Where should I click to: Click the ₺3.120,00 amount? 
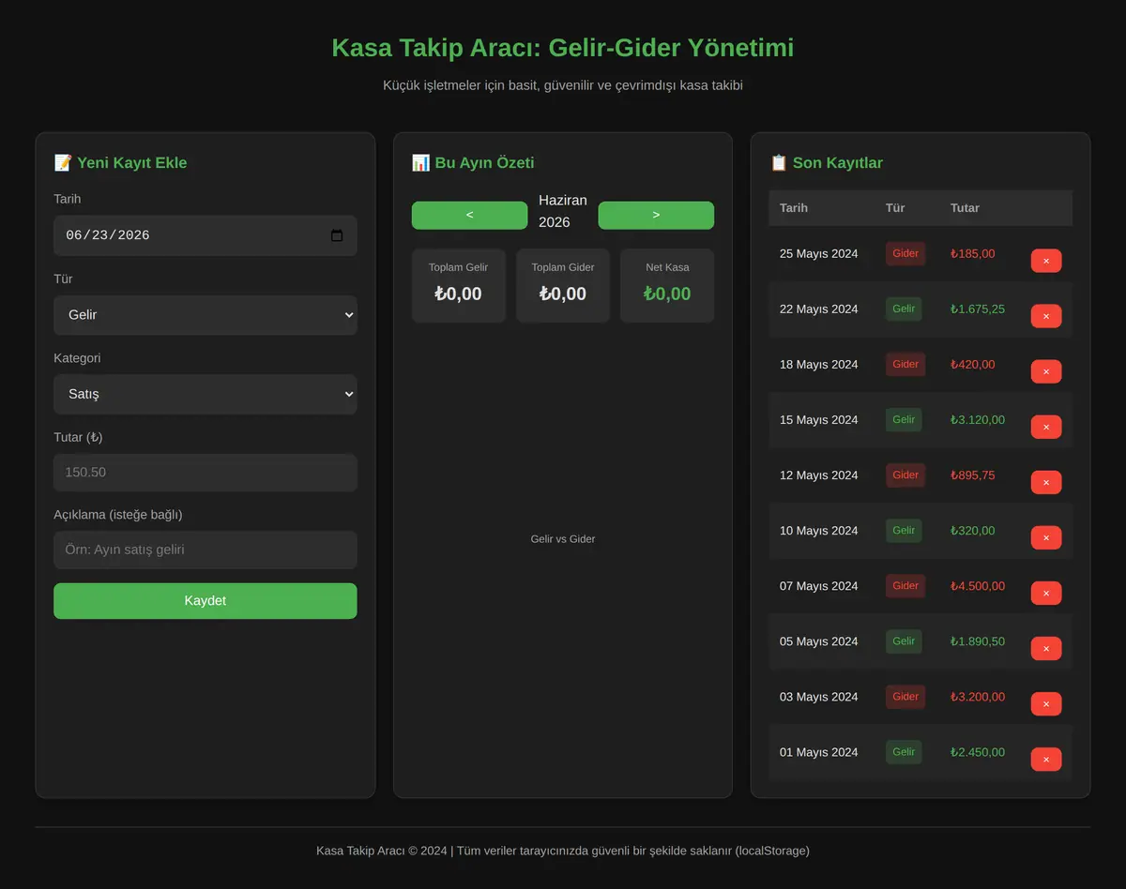pos(977,419)
